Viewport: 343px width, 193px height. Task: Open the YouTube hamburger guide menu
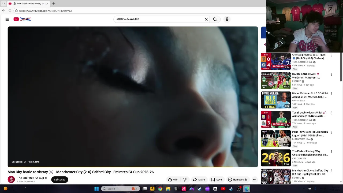(7, 19)
